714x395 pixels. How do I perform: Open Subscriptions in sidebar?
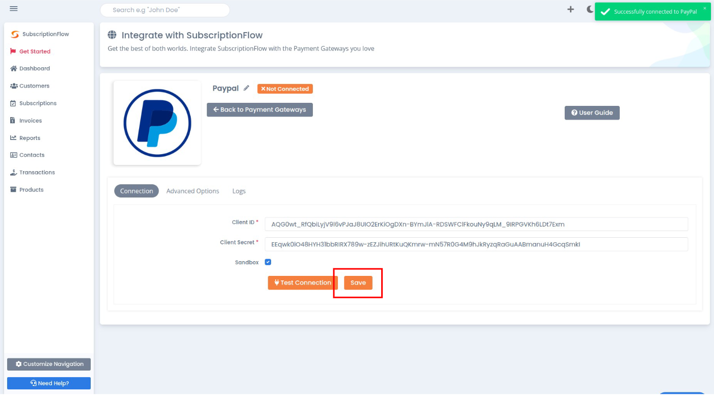pyautogui.click(x=38, y=103)
